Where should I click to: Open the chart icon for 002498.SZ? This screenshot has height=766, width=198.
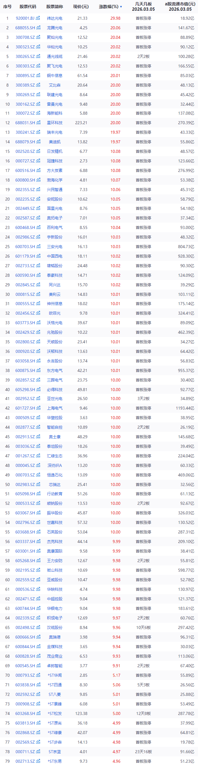coord(38,627)
